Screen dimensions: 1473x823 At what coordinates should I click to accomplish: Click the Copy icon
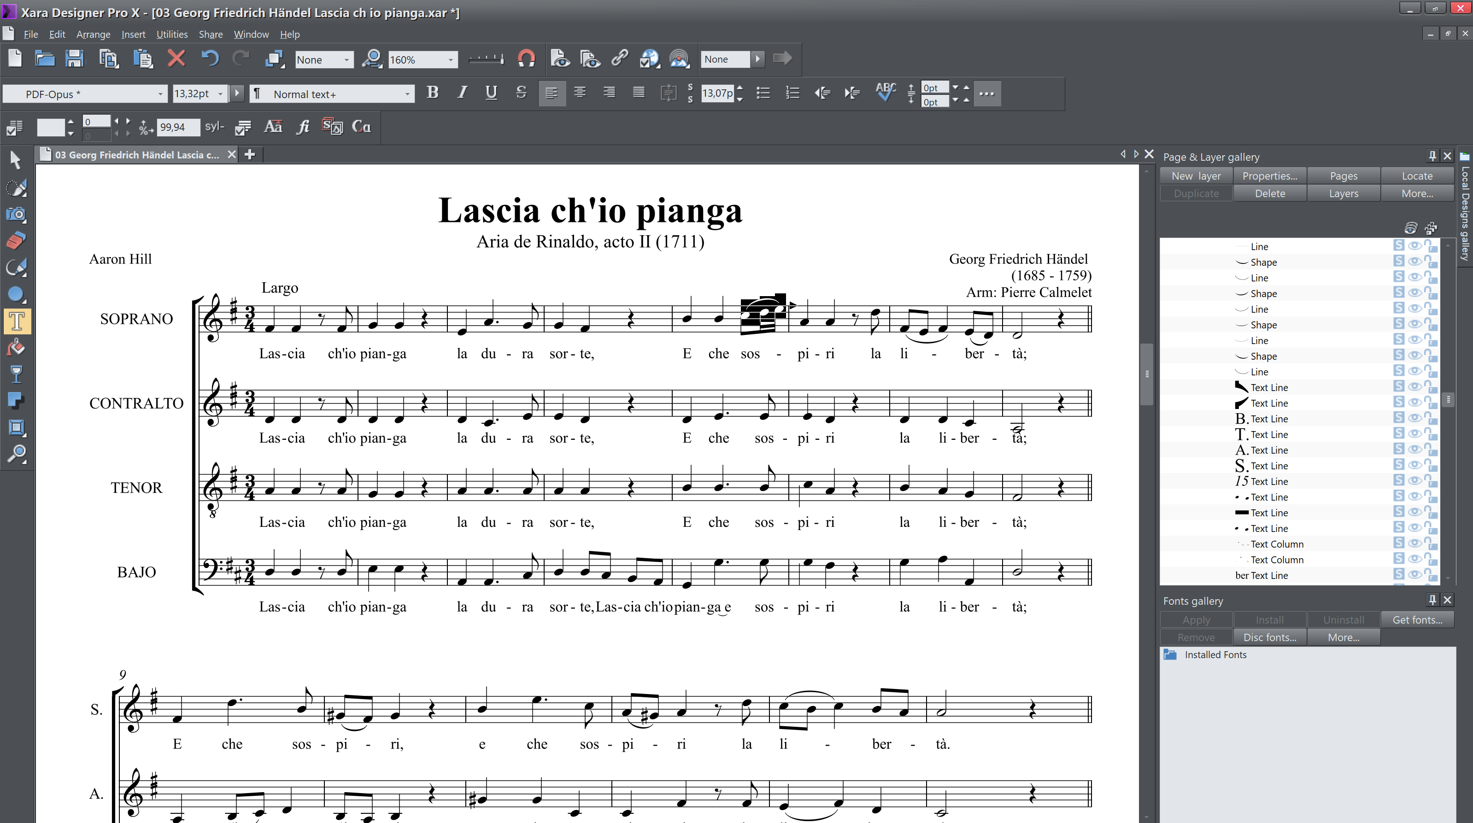[x=108, y=58]
